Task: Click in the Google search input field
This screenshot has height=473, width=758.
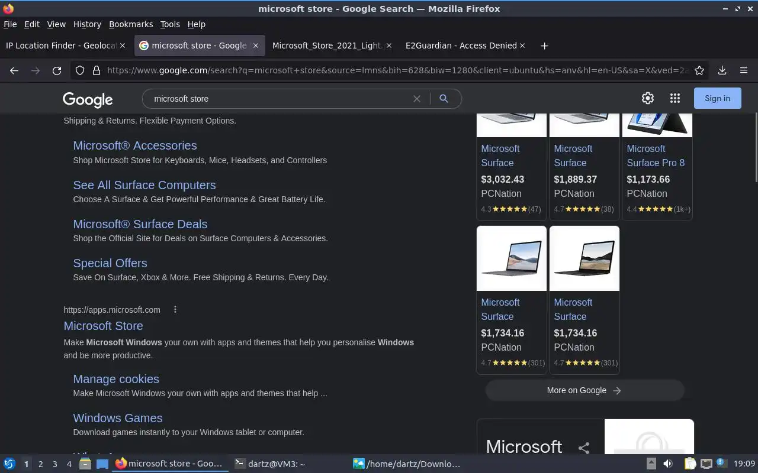Action: point(278,99)
